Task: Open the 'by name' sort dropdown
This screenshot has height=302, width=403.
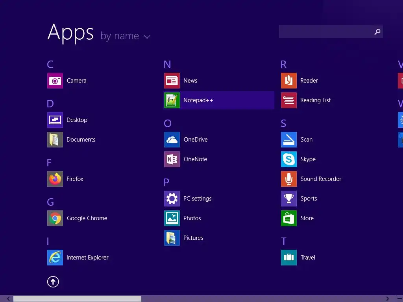Action: point(126,36)
